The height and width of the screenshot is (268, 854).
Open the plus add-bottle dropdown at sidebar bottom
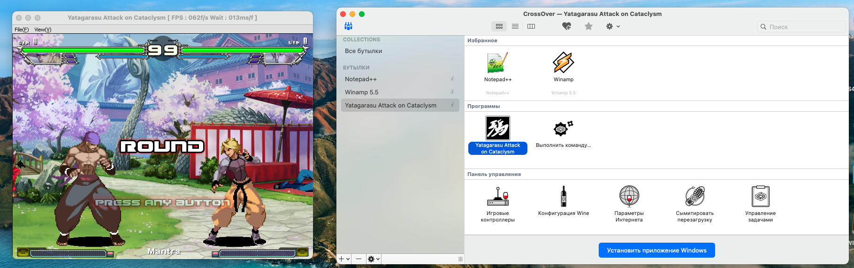click(x=344, y=259)
